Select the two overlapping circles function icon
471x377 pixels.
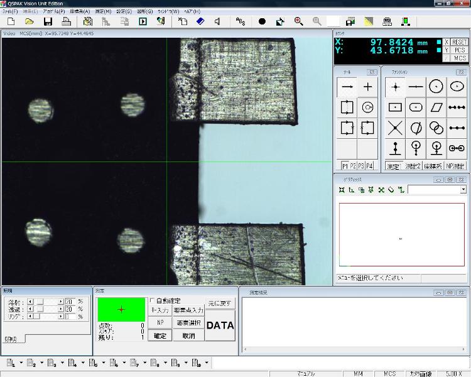tap(436, 128)
